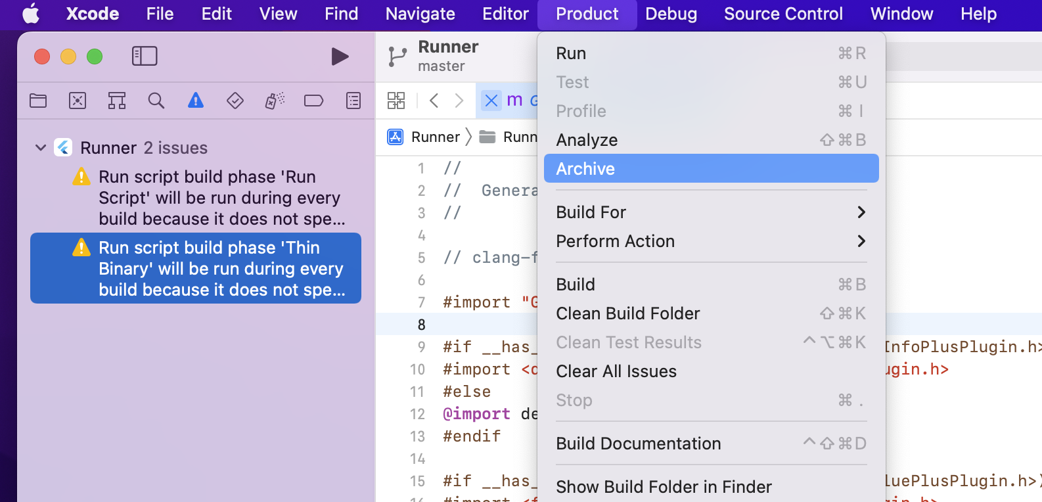The width and height of the screenshot is (1042, 502).
Task: Choose Build from the Product menu
Action: tap(712, 285)
